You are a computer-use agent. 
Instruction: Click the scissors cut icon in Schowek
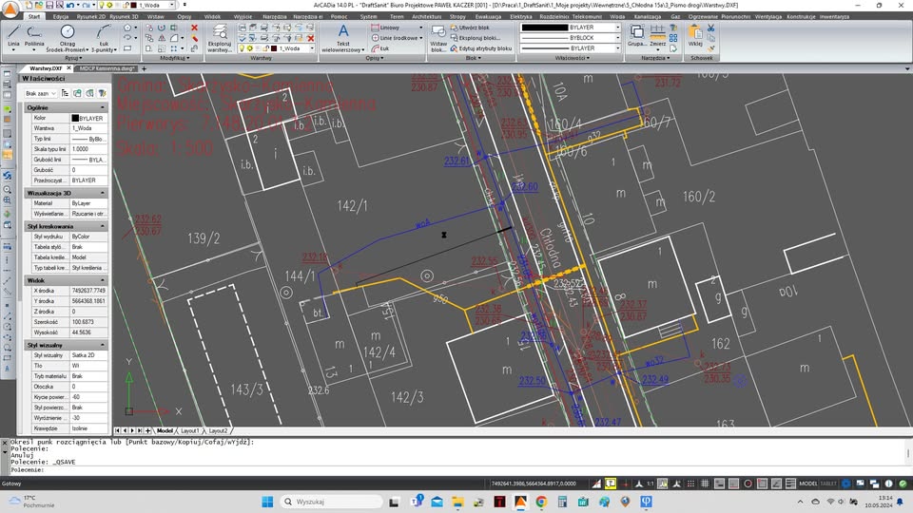tap(711, 28)
